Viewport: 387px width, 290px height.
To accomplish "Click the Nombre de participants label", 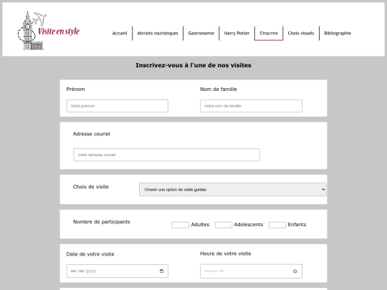I will (x=102, y=222).
